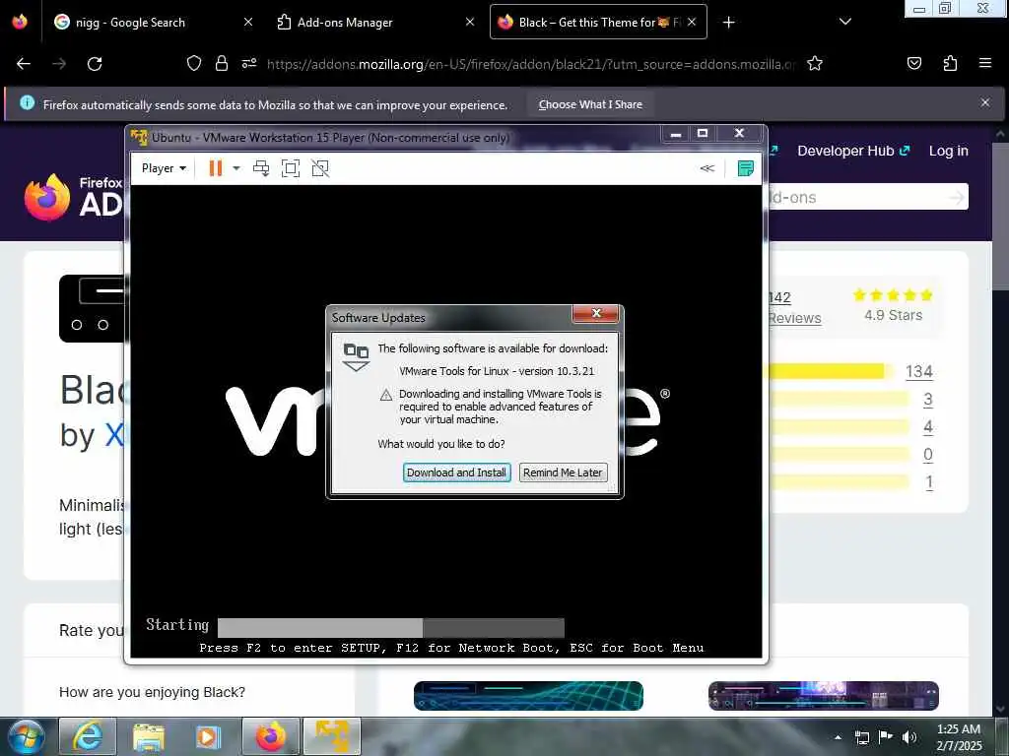This screenshot has width=1009, height=756.
Task: Open the VMware notes/message log icon
Action: click(x=745, y=168)
